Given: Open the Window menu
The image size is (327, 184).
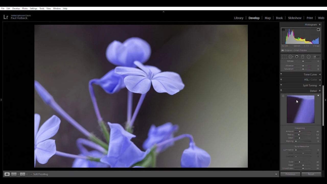Looking at the screenshot, I should (x=57, y=8).
